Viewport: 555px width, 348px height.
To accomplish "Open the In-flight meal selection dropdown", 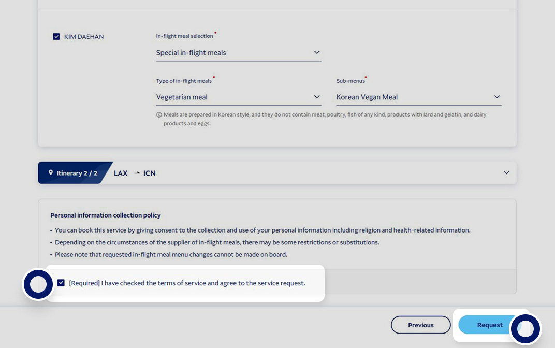I will click(x=238, y=52).
